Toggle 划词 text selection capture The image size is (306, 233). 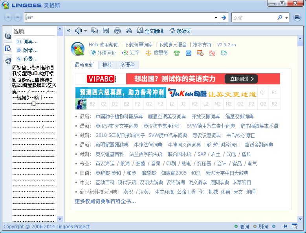[x=260, y=227]
